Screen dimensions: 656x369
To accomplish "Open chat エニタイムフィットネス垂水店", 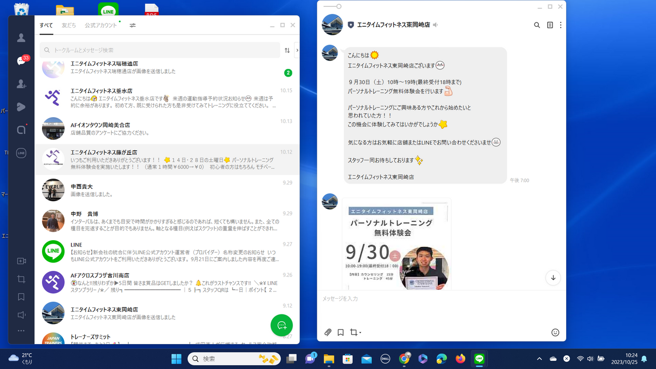I will coord(167,98).
